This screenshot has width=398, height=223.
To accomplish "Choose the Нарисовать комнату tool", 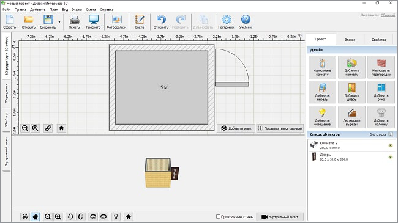I will pos(322,67).
